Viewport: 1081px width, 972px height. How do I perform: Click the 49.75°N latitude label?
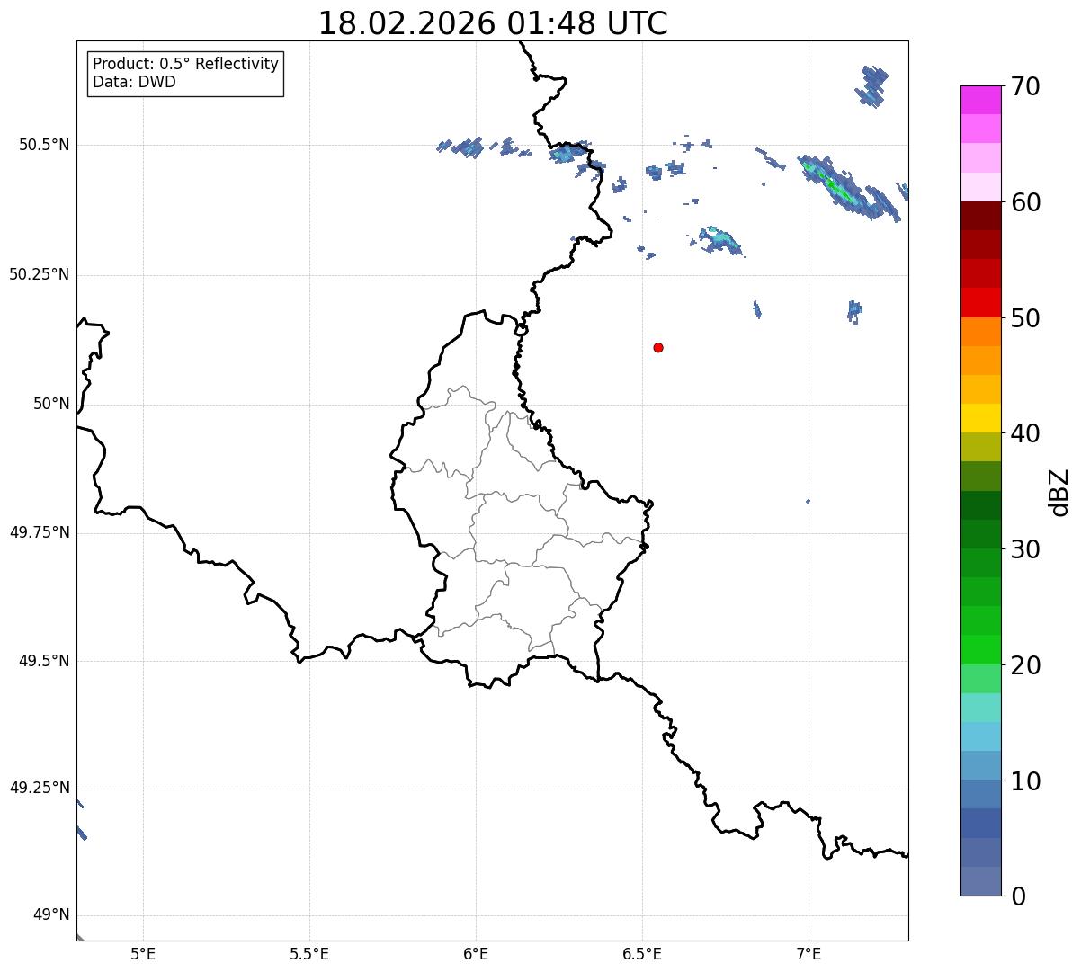pyautogui.click(x=40, y=532)
